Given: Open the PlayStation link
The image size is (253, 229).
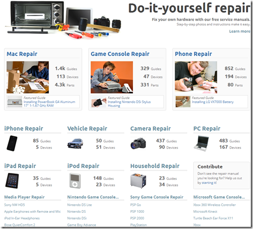Looking at the screenshot, I should click(138, 225).
